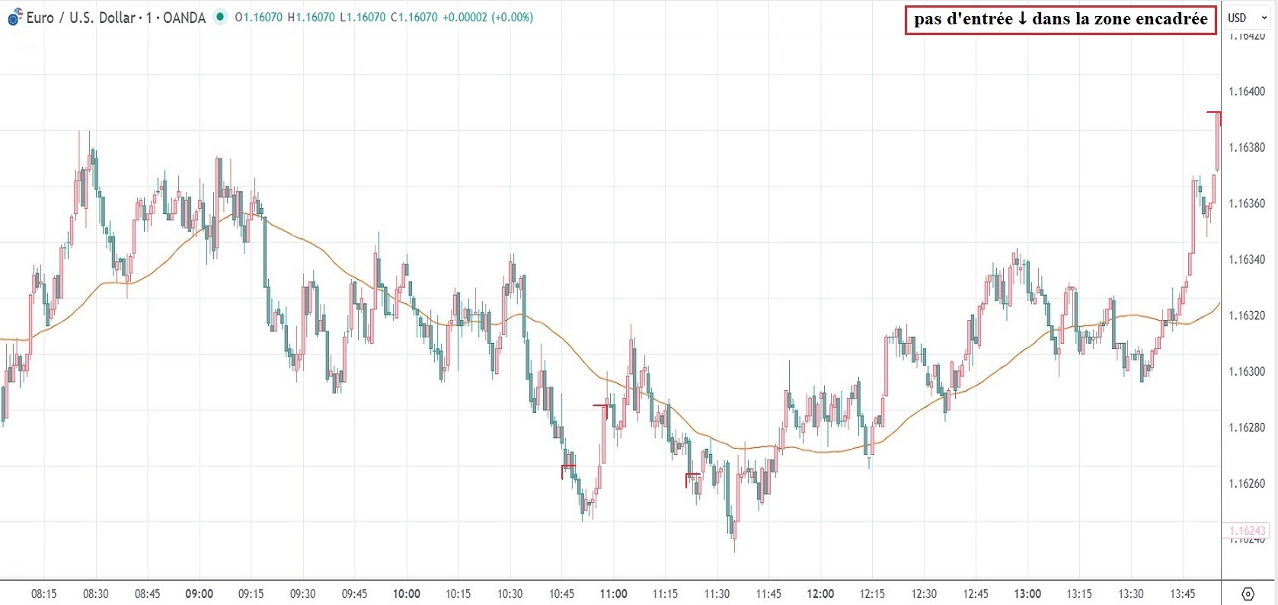The image size is (1278, 605).
Task: Click the 13:00 time axis label
Action: point(1028,594)
